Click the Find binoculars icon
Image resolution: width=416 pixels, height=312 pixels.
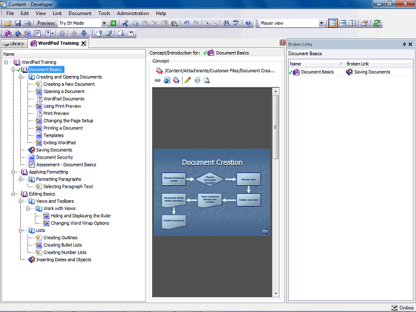tap(226, 23)
